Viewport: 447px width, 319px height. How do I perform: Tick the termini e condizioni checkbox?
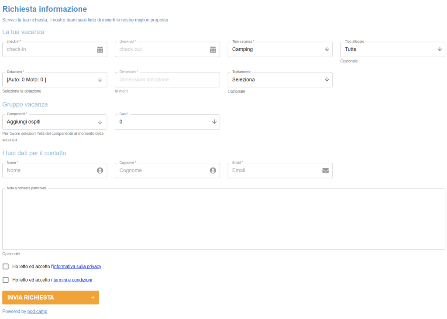[6, 280]
